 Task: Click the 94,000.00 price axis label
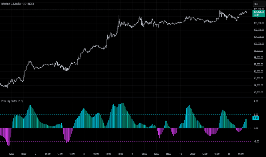tap(259, 85)
